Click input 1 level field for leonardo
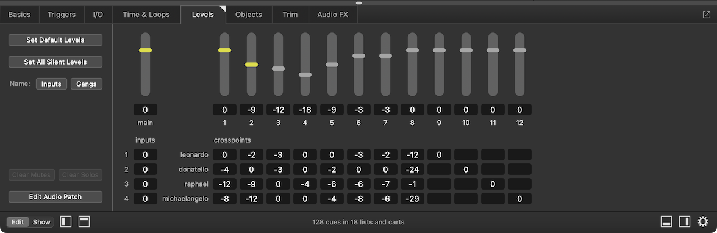The height and width of the screenshot is (233, 717). [x=145, y=155]
